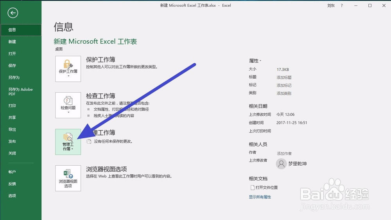
Task: Open 选项 in the sidebar
Action: click(x=21, y=196)
